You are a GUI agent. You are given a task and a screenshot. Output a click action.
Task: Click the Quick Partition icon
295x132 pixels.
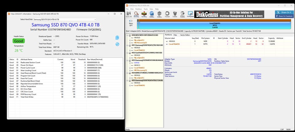point(151,14)
